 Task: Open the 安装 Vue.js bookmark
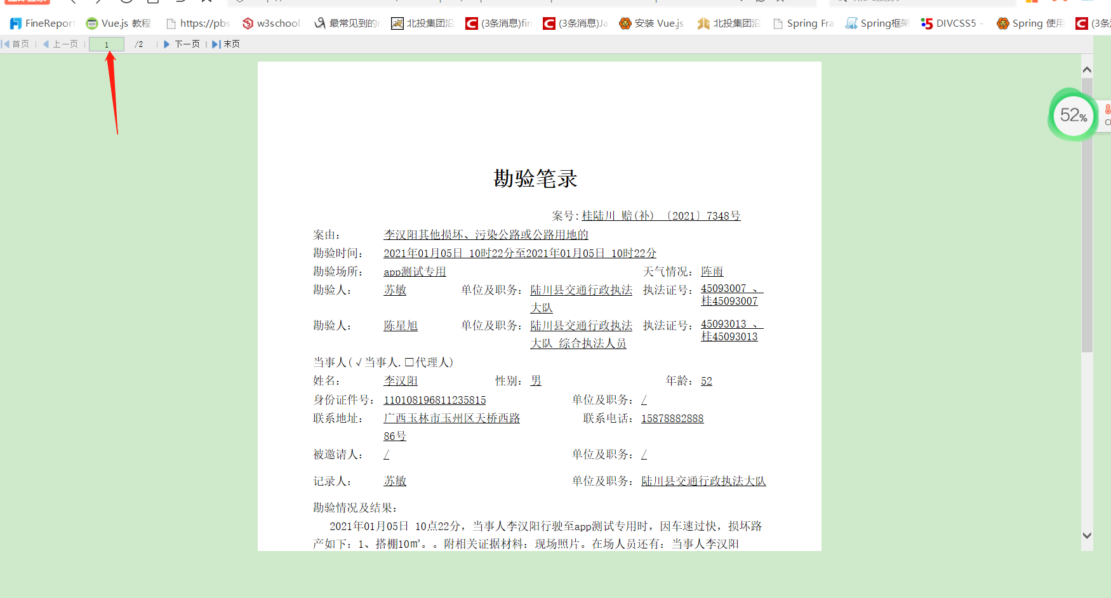pyautogui.click(x=651, y=23)
